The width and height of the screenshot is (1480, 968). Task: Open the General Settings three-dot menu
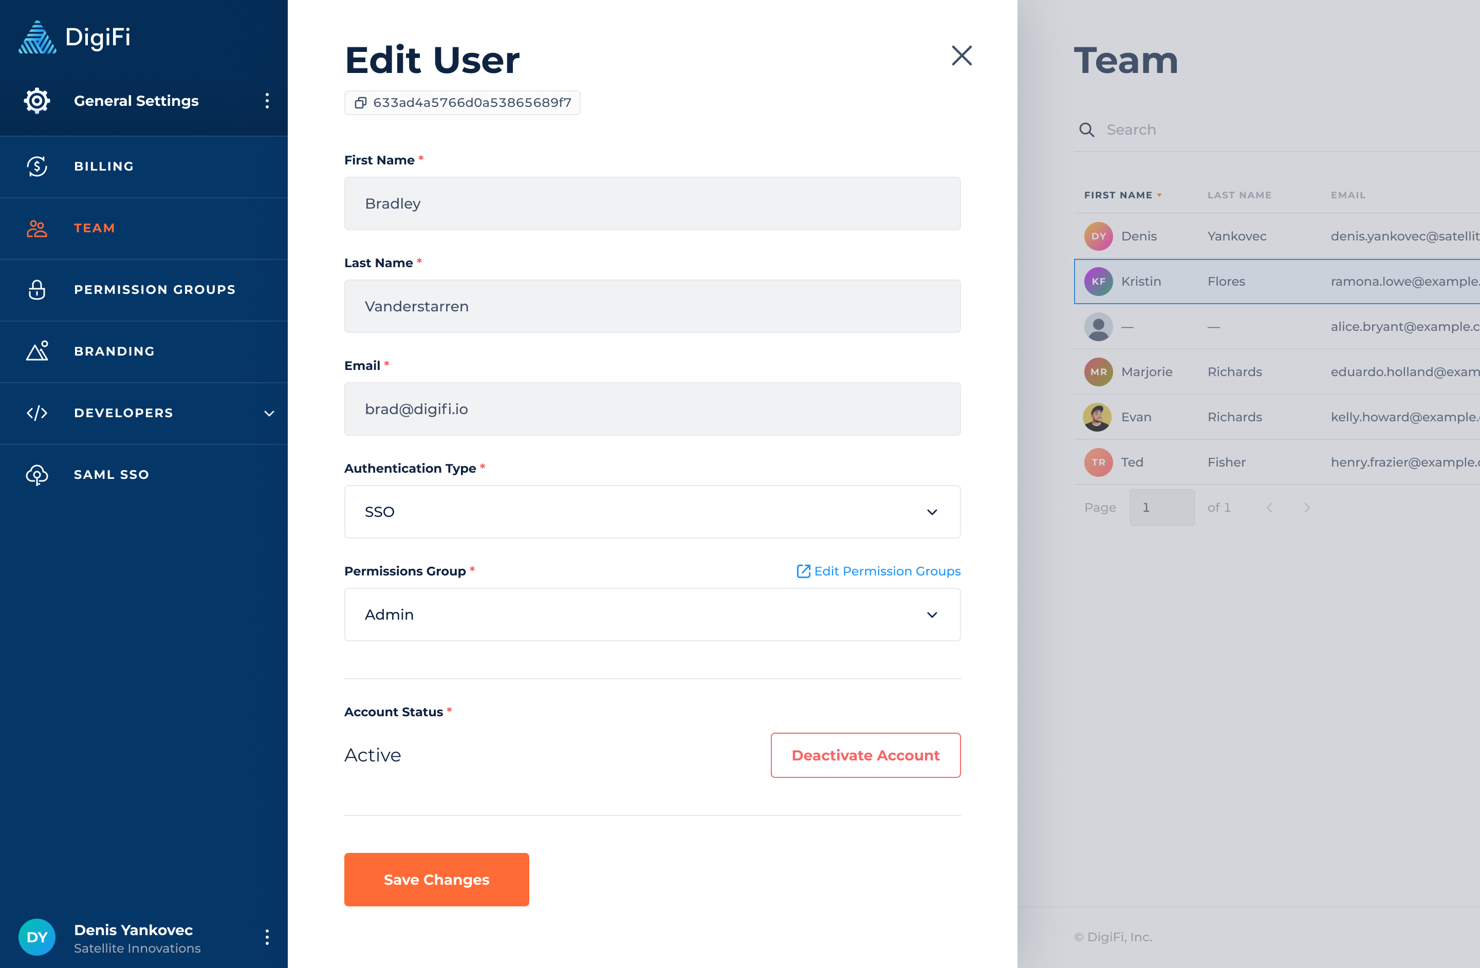click(x=267, y=101)
